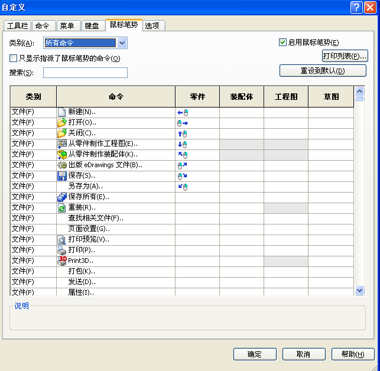The height and width of the screenshot is (371, 380).
Task: Click the 出版 eDrawings 文件 icon
Action: tap(62, 165)
